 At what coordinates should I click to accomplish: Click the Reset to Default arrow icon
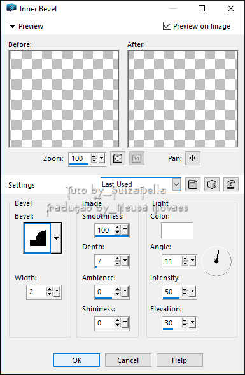point(231,184)
